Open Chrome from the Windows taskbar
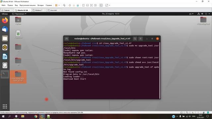This screenshot has height=119, width=212. pyautogui.click(x=35, y=116)
